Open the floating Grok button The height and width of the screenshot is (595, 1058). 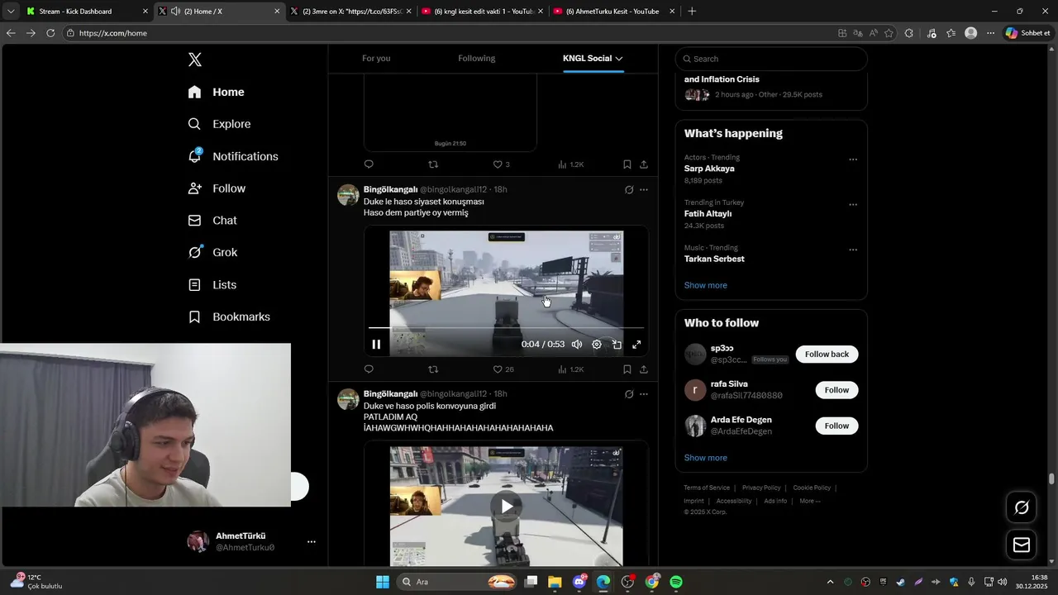pyautogui.click(x=1022, y=507)
